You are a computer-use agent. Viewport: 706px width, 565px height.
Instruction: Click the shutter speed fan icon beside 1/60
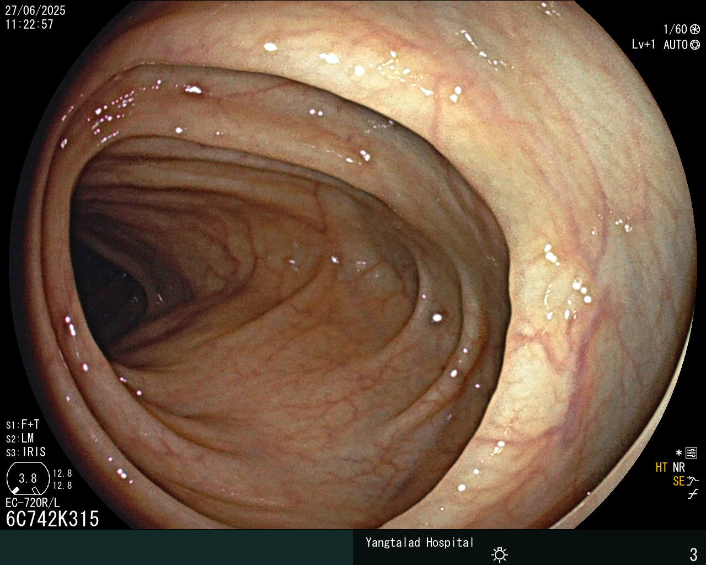[x=695, y=30]
